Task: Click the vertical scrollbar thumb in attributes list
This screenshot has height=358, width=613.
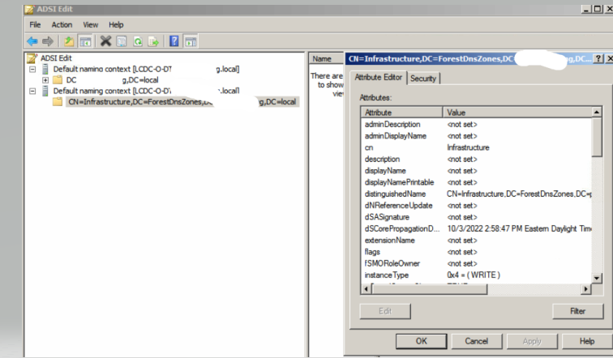Action: click(x=597, y=137)
